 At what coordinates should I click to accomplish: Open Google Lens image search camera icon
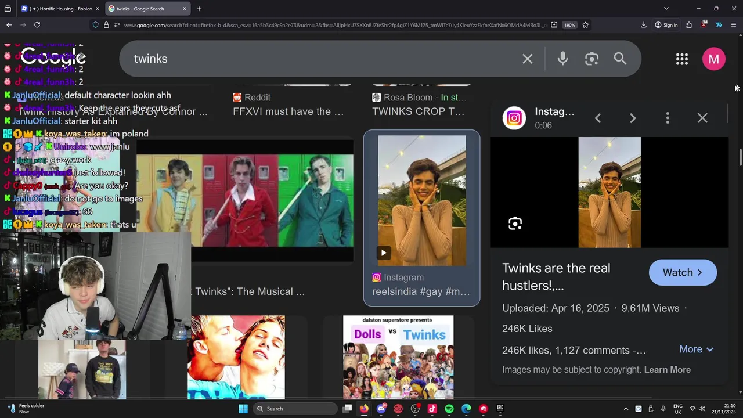591,59
